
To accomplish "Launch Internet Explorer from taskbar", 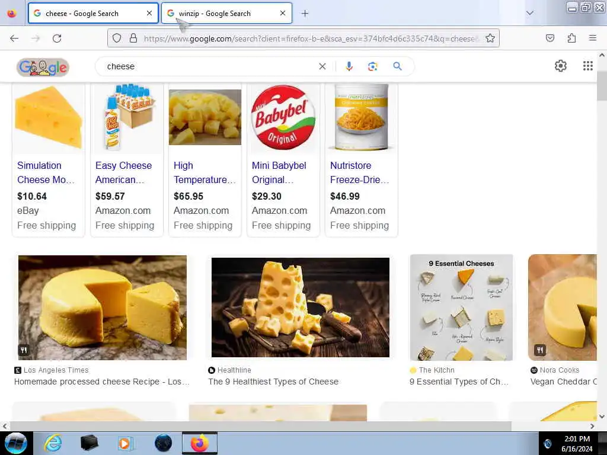I will point(53,443).
